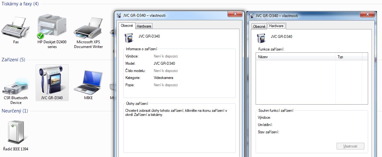Click the Stav zařízení label
The height and width of the screenshot is (157, 382).
coord(269,132)
